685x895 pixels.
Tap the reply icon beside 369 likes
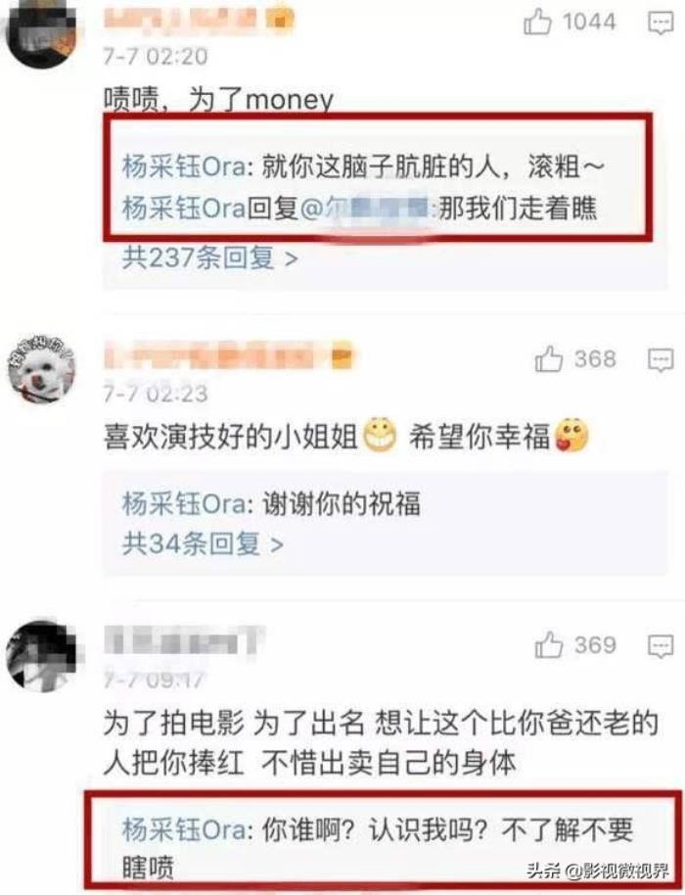661,646
